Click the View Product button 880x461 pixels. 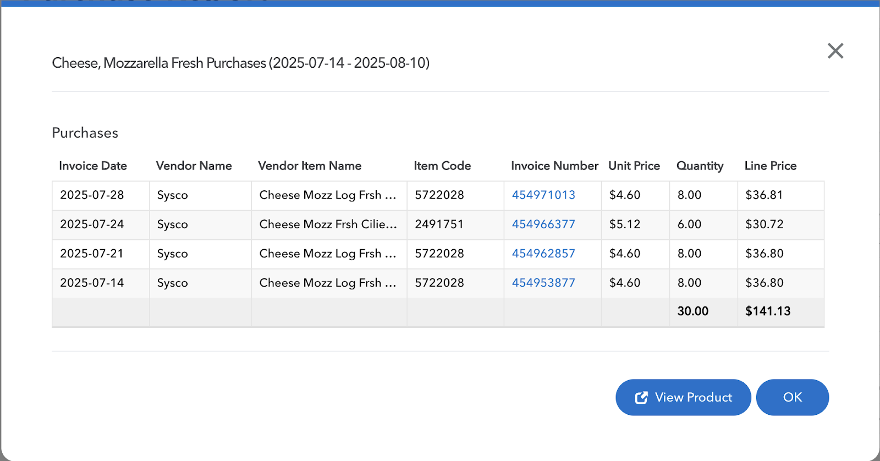(x=683, y=397)
